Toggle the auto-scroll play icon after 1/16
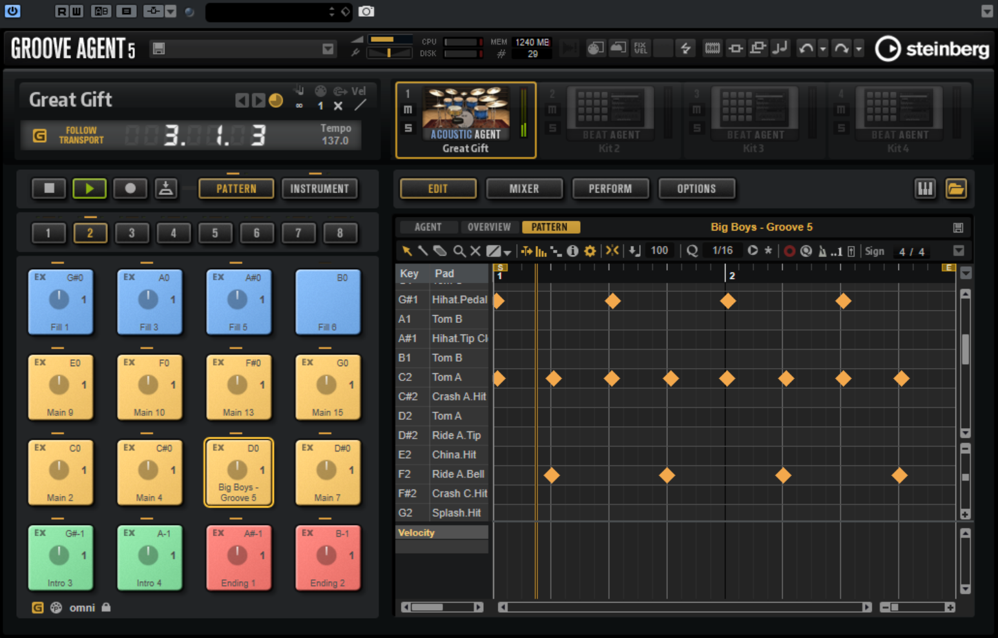Viewport: 998px width, 638px height. tap(753, 251)
